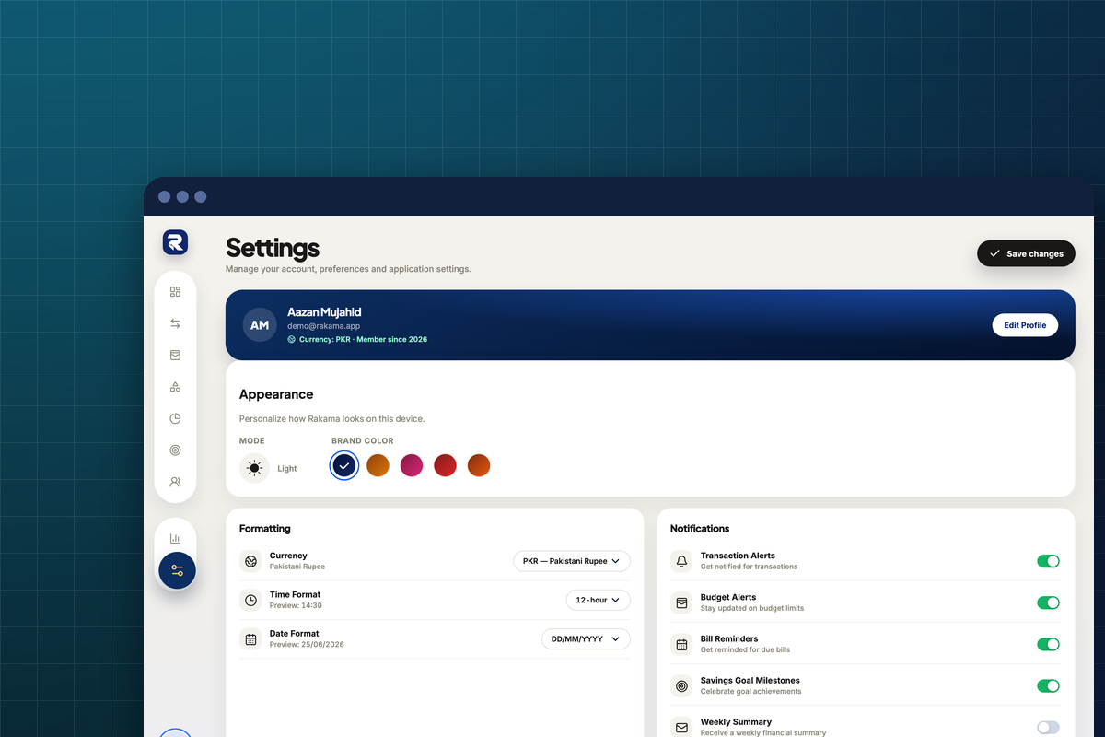The image size is (1105, 737).
Task: Click 'Celebrate goal achievements' text
Action: pos(750,691)
